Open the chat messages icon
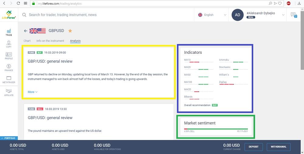The height and width of the screenshot is (154, 304). [x=293, y=15]
